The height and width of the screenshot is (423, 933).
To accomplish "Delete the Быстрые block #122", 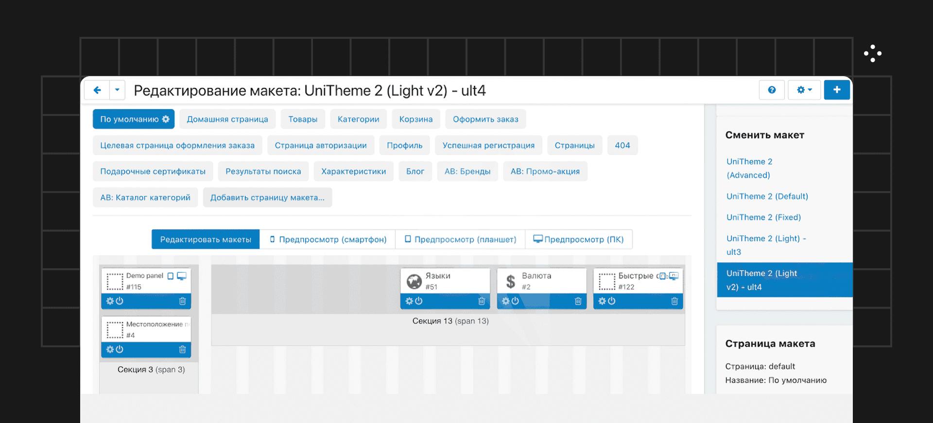I will point(674,301).
